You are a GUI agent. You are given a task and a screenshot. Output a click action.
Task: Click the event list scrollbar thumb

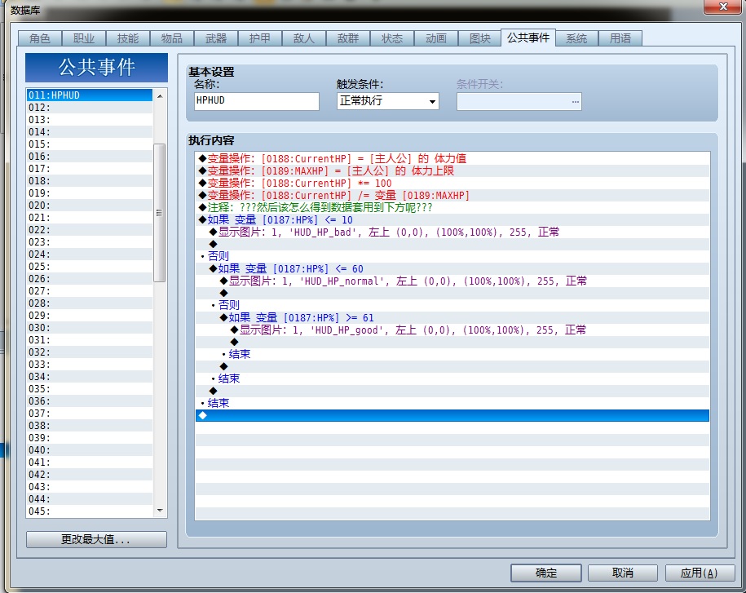160,212
